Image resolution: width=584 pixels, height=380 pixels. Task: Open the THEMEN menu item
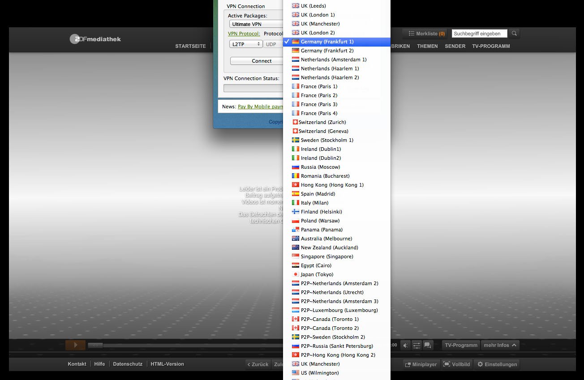click(427, 46)
